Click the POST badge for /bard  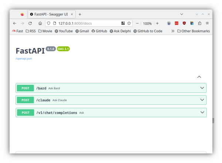(x=25, y=88)
